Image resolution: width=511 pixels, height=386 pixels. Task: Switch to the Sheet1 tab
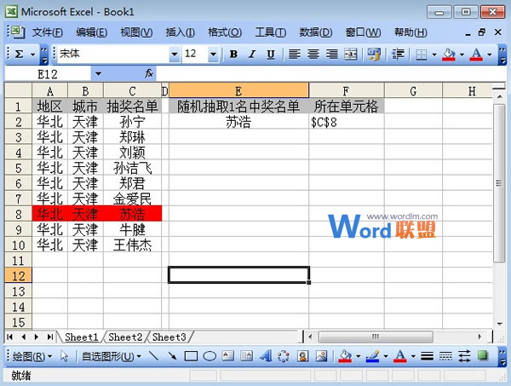click(82, 337)
